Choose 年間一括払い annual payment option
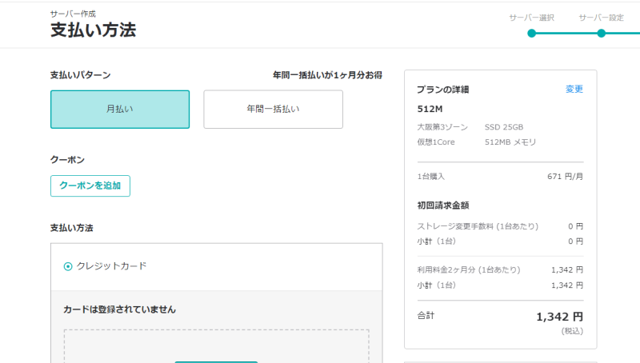 coord(273,110)
